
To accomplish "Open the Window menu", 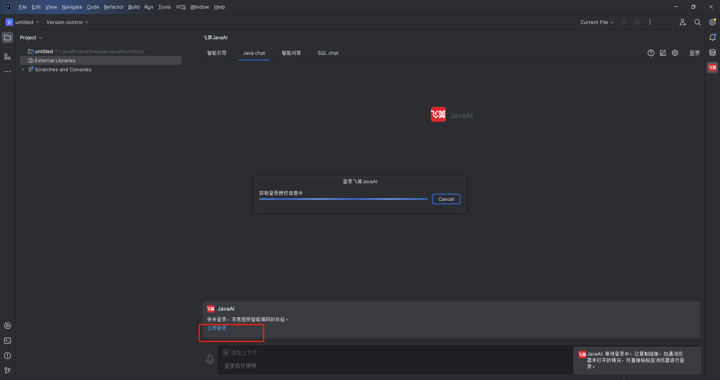I will [199, 7].
